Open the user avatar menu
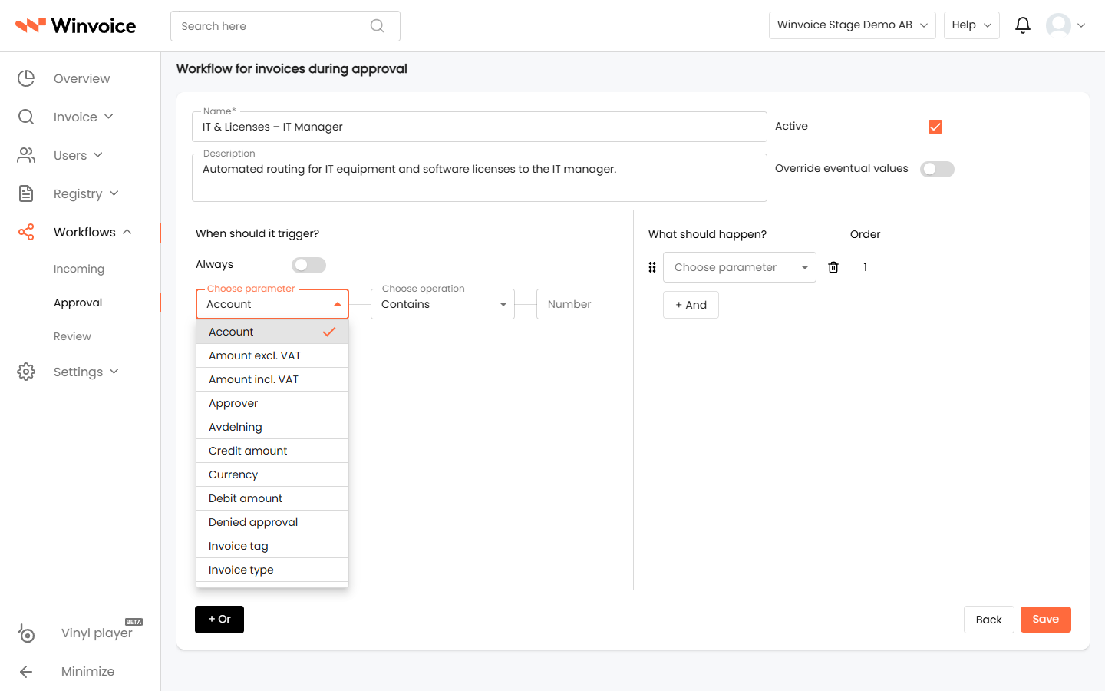 [x=1065, y=25]
